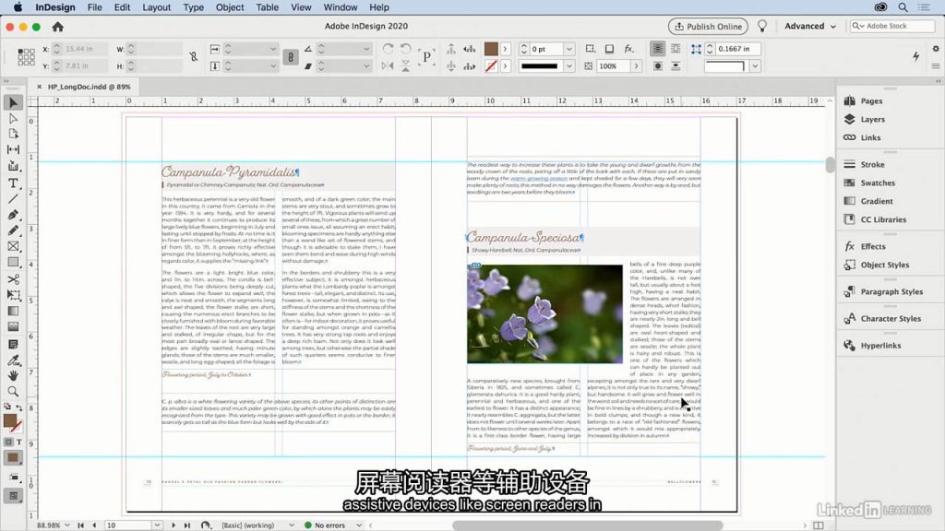Select the Eyedropper tool
The width and height of the screenshot is (945, 531).
tap(13, 360)
